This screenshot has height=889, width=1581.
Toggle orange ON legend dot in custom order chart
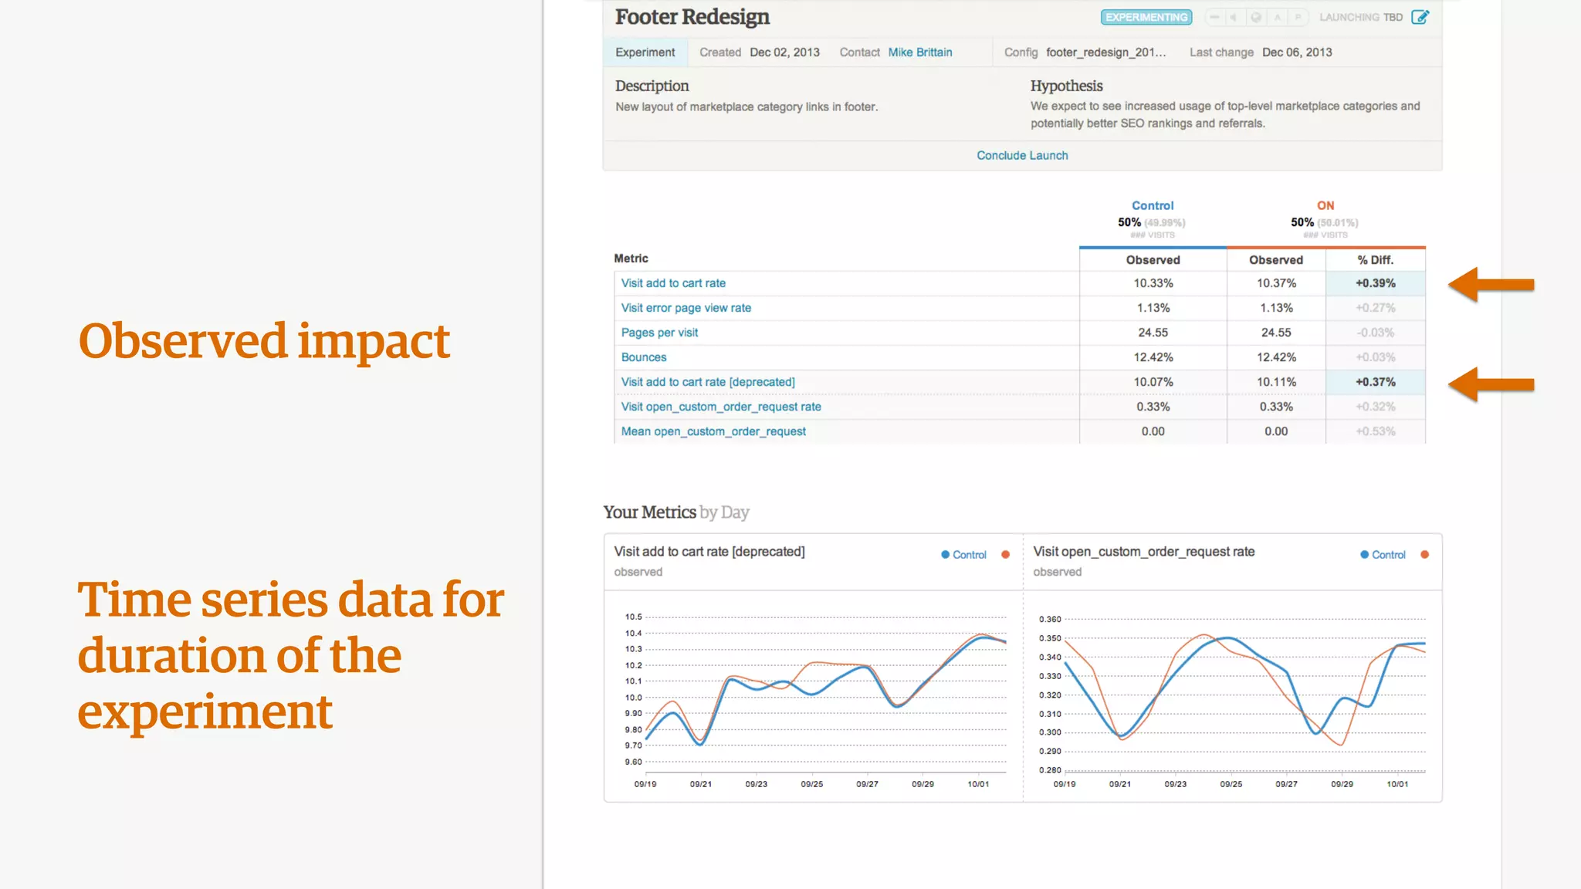(1424, 555)
